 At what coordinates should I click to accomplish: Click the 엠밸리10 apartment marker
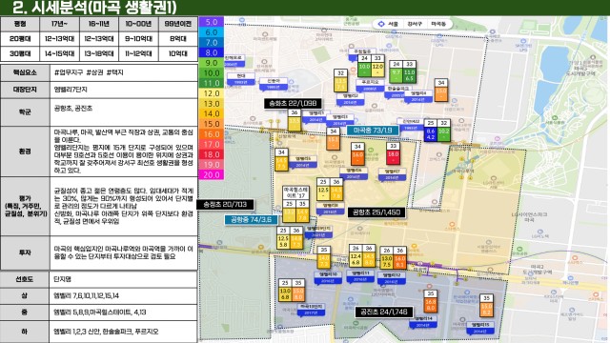pos(328,276)
